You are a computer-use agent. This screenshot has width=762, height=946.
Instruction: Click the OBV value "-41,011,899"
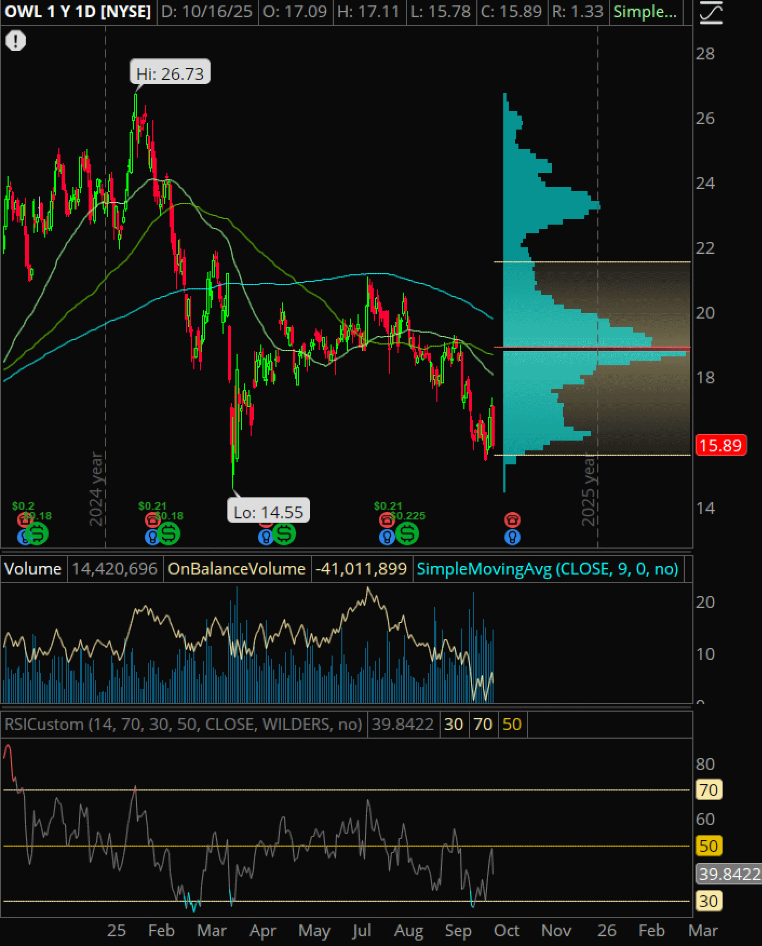point(361,569)
